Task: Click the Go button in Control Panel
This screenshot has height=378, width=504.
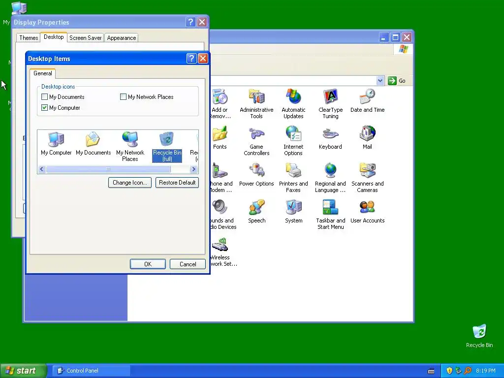Action: pyautogui.click(x=397, y=81)
